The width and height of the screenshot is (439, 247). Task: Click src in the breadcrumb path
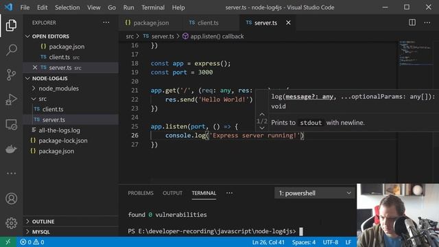coord(130,36)
